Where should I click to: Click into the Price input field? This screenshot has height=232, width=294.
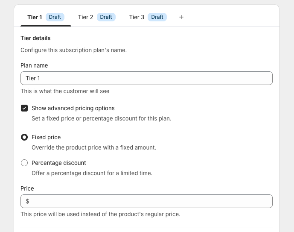[x=149, y=201]
